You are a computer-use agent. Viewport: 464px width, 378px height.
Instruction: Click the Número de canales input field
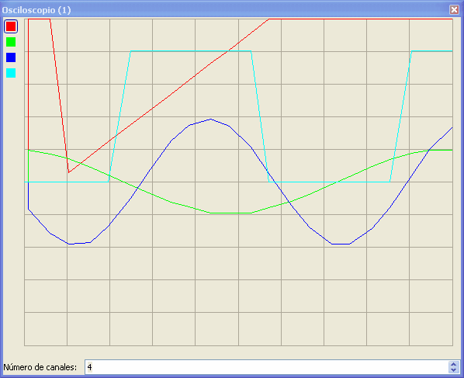tap(266, 367)
